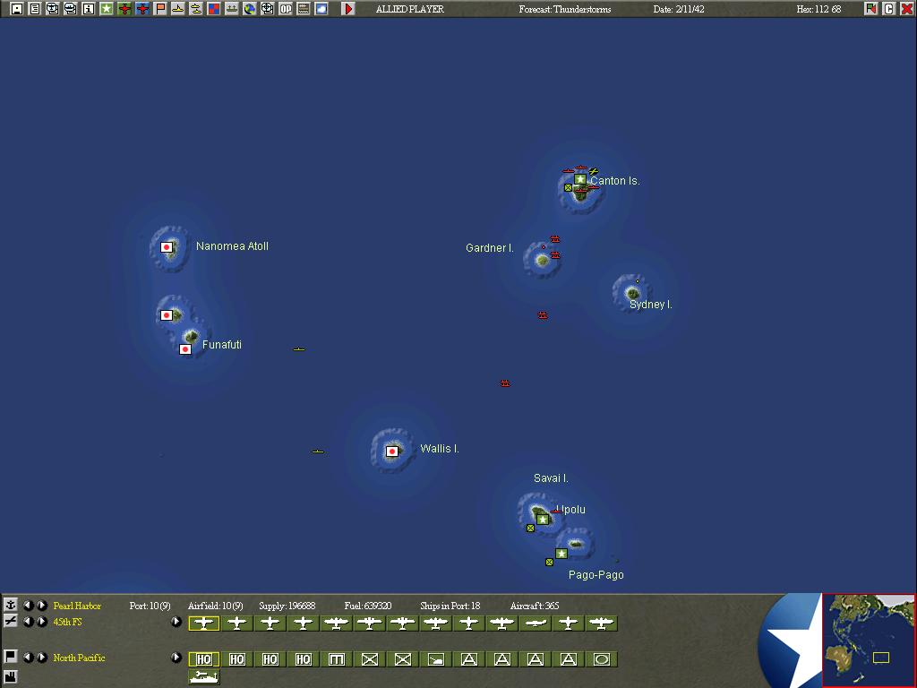The height and width of the screenshot is (688, 917).
Task: Click the orange flag icon in toolbar
Action: pyautogui.click(x=160, y=9)
